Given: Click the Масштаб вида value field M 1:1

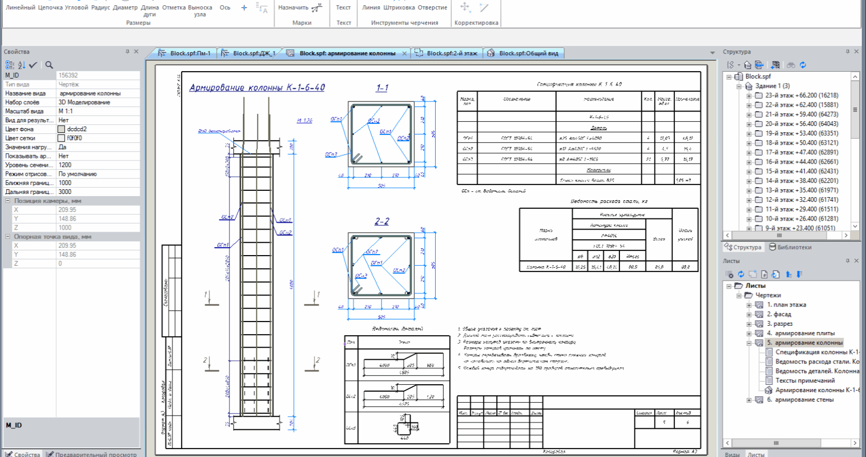Looking at the screenshot, I should [98, 111].
